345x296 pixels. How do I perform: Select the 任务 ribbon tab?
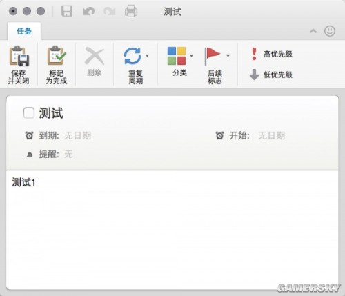point(24,31)
